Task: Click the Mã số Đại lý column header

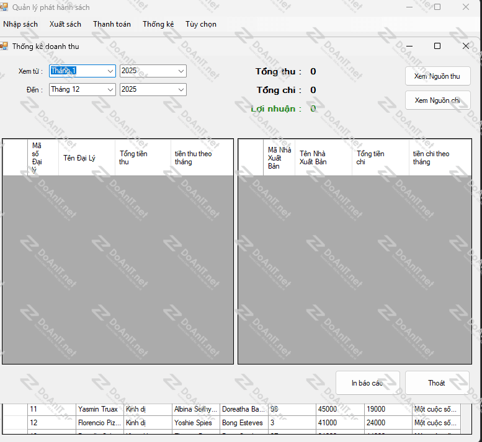Action: click(43, 157)
